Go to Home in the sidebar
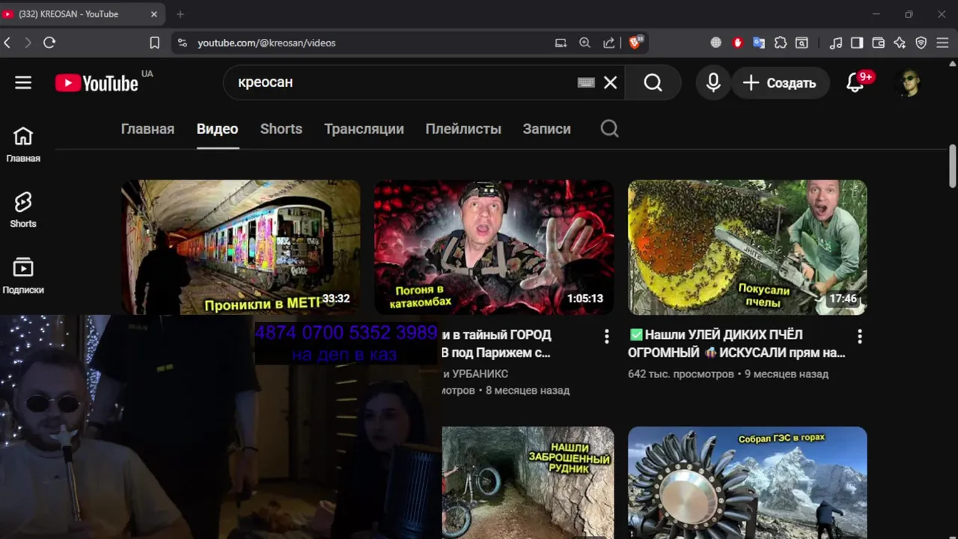958x539 pixels. (x=23, y=144)
